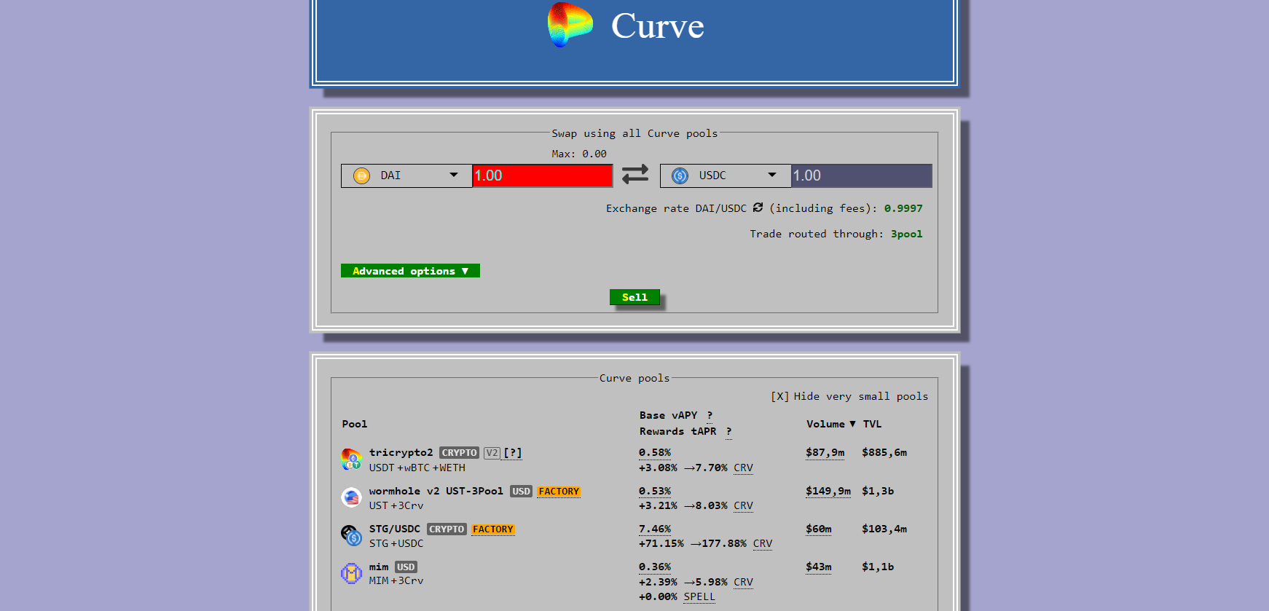
Task: Click STG/USDC TVL $103,4m
Action: point(884,529)
